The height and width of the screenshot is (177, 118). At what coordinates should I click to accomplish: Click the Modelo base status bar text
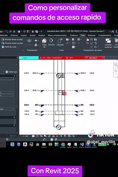pos(64,140)
